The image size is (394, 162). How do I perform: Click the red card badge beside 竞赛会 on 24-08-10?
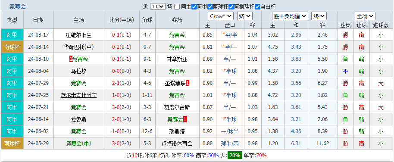71,59
